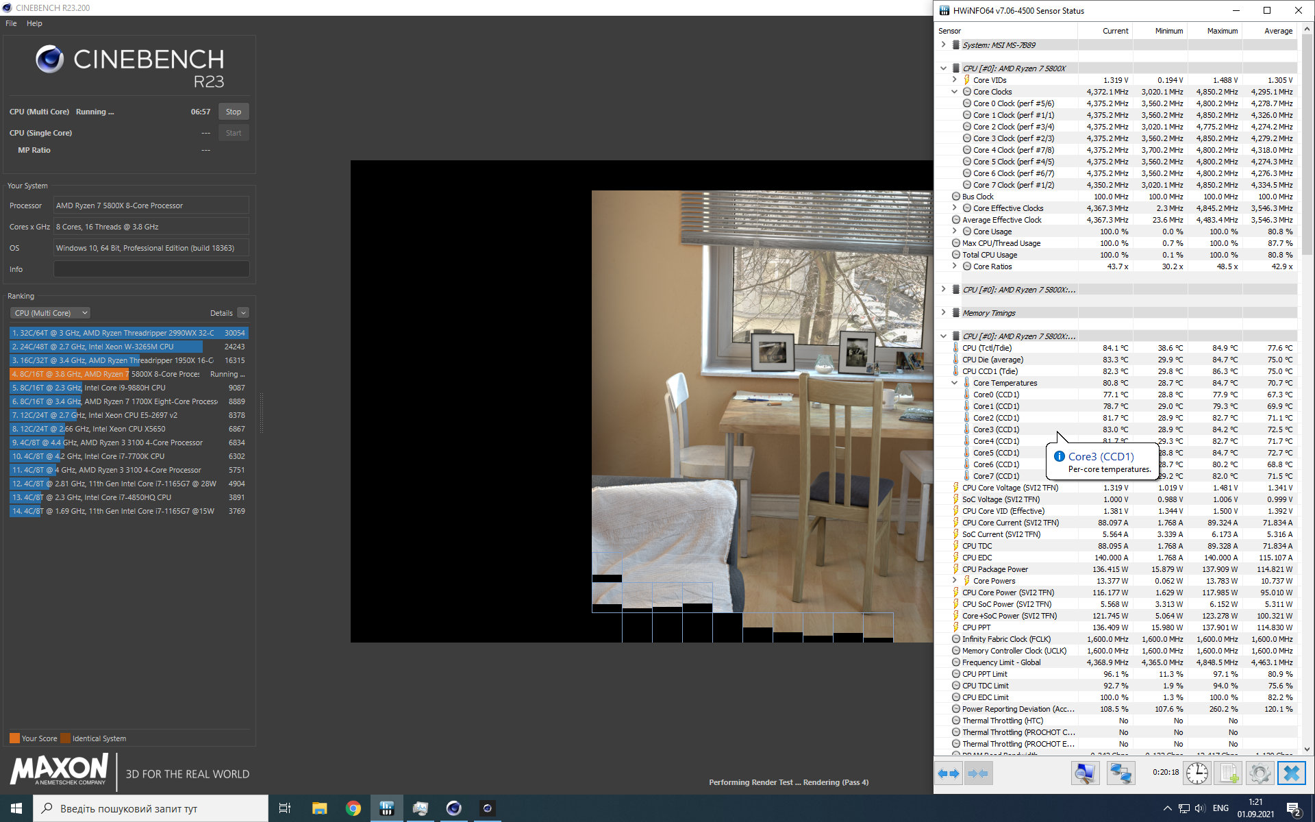Select ranking row Threadripper 2990WX 32-C
This screenshot has height=822, width=1315.
tap(129, 333)
